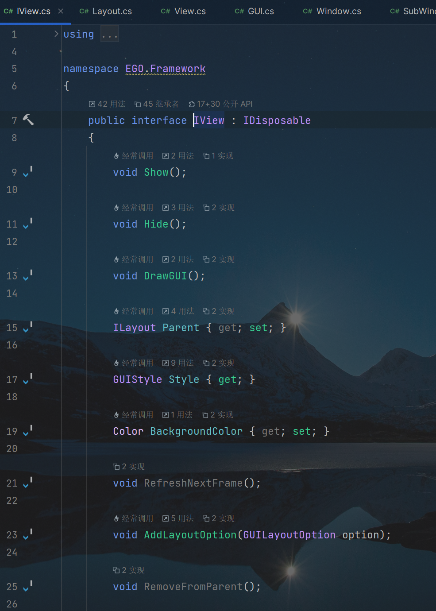The height and width of the screenshot is (611, 436).
Task: Open the 45 继承者 inheritors lens
Action: [x=157, y=104]
